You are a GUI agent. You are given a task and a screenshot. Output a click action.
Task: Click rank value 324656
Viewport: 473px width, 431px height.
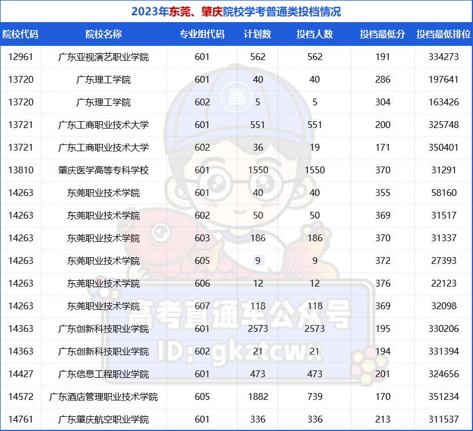point(444,374)
